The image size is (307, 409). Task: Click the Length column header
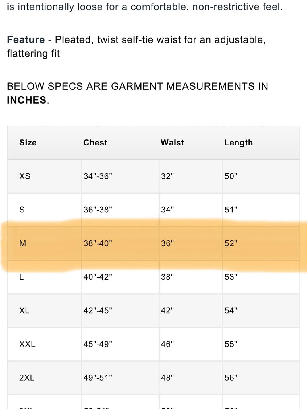click(238, 143)
